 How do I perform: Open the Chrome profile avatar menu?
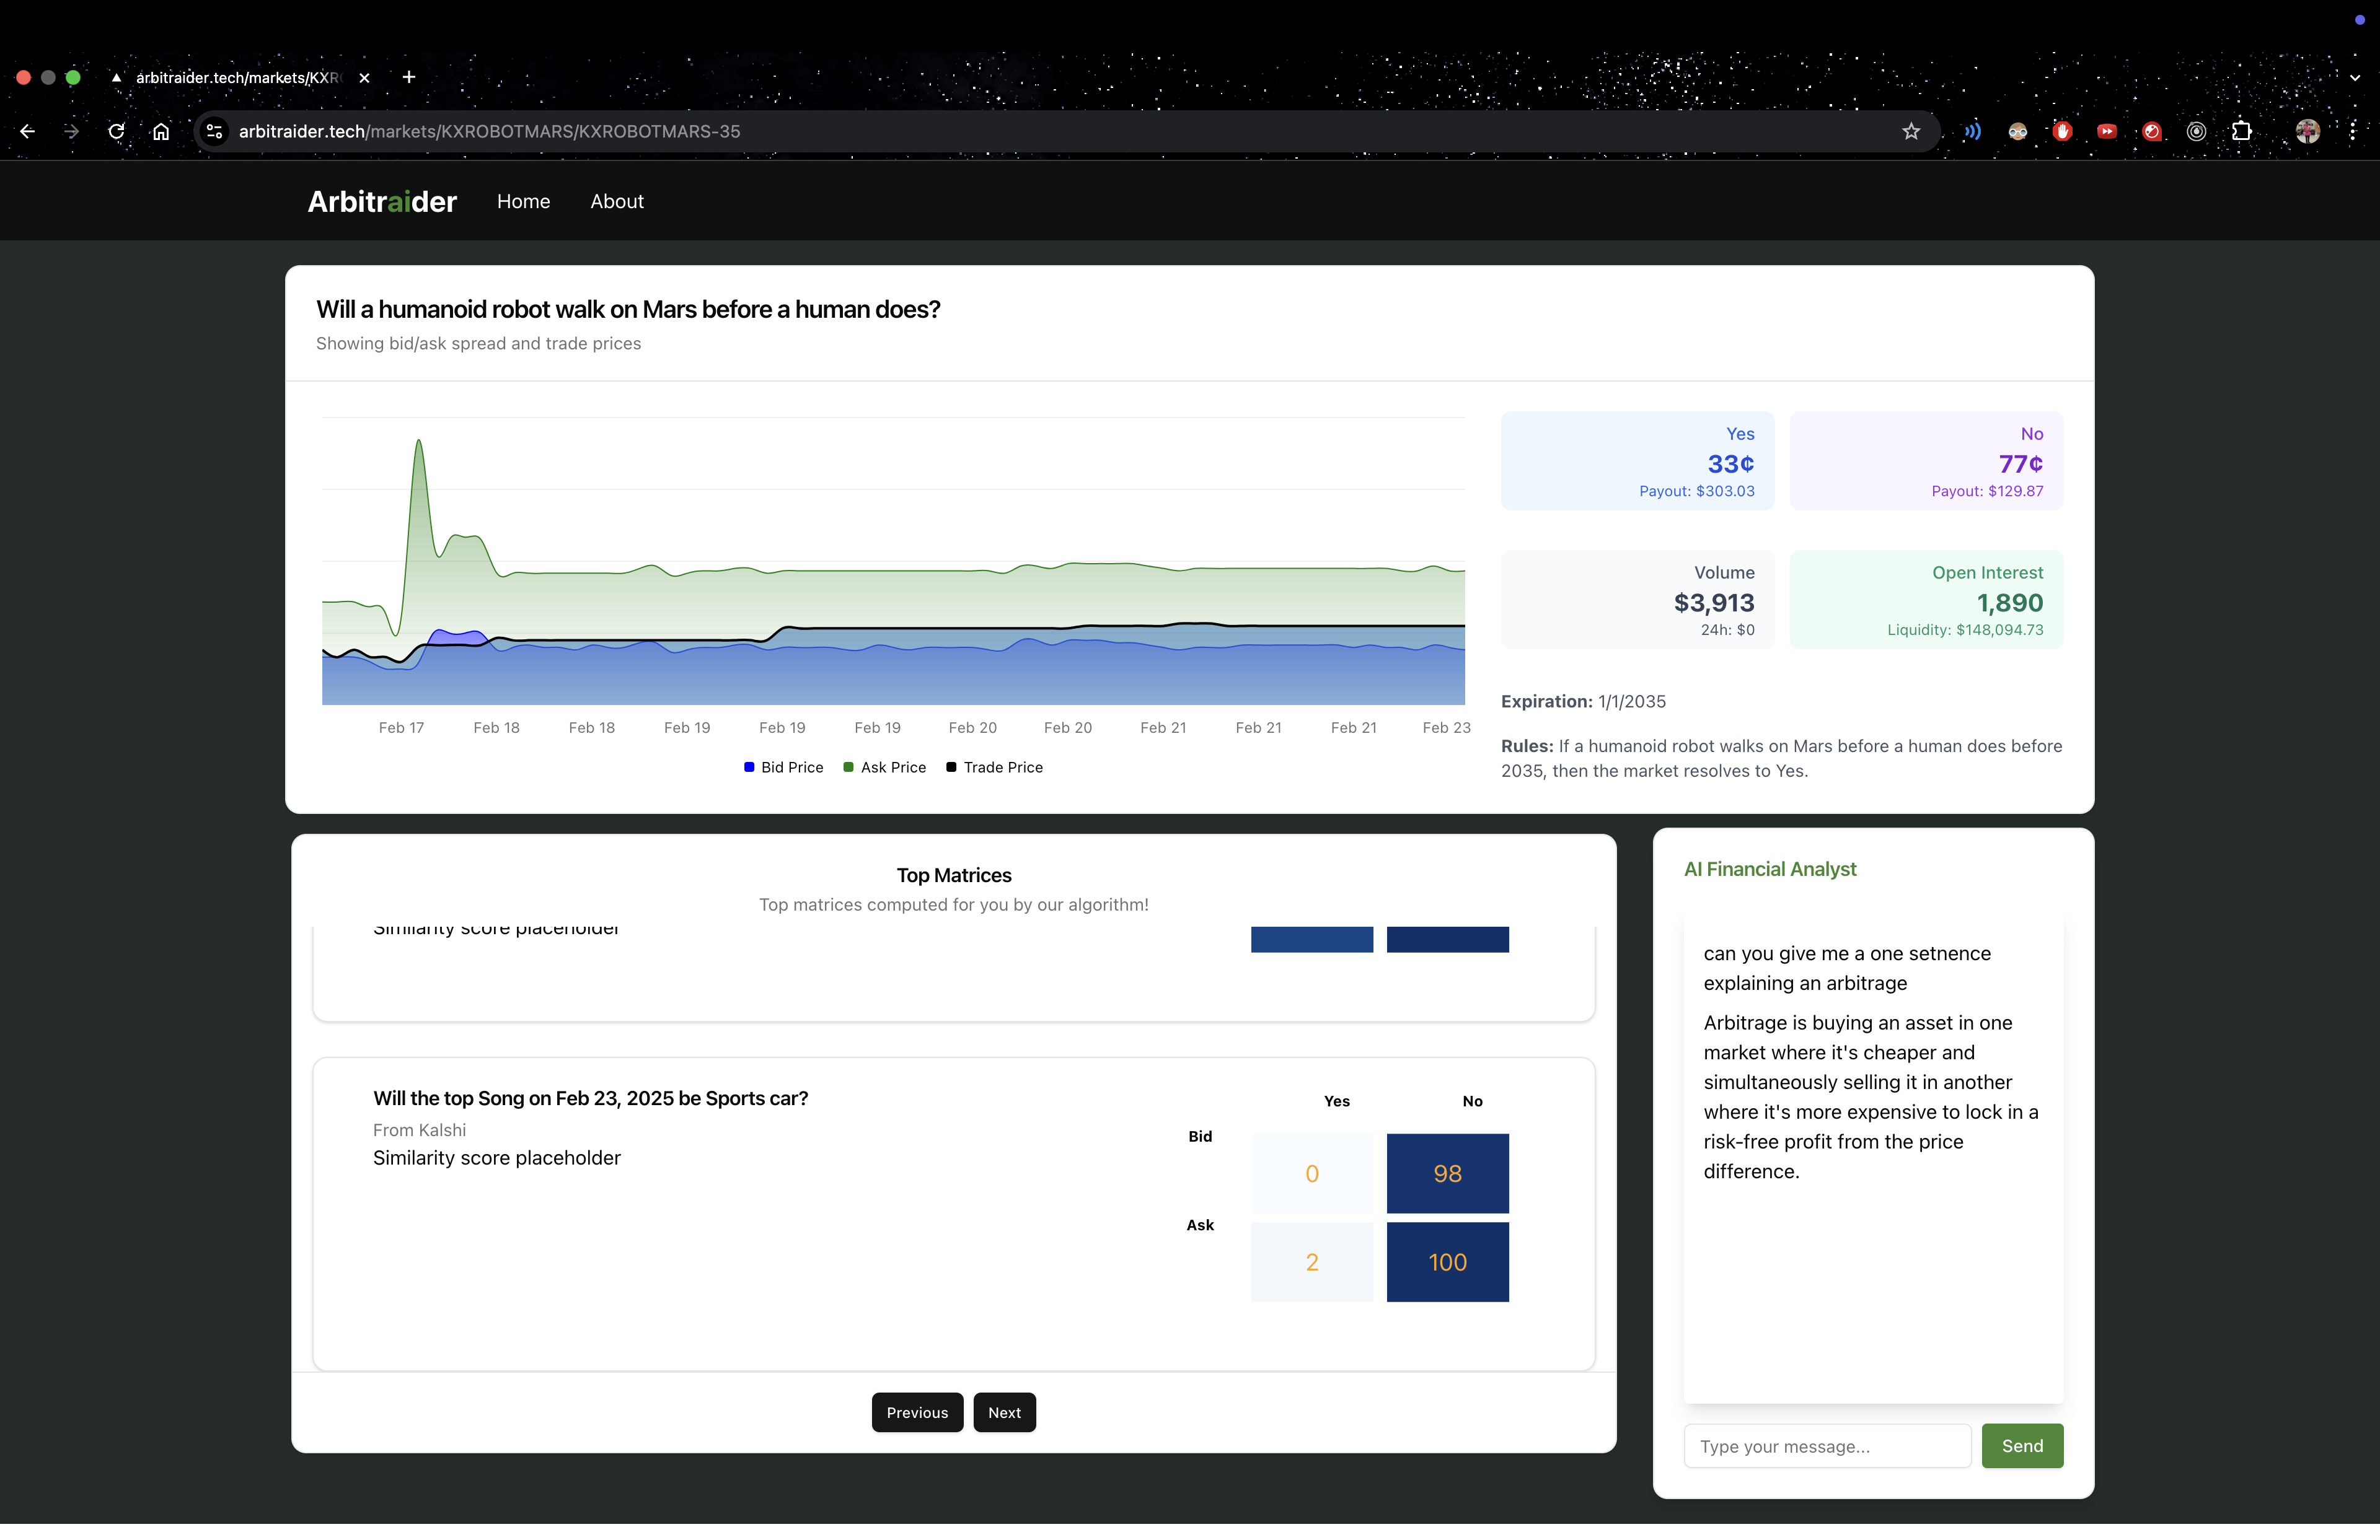(2307, 131)
